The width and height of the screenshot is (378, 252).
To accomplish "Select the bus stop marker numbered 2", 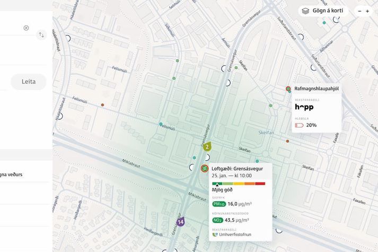I will click(207, 146).
